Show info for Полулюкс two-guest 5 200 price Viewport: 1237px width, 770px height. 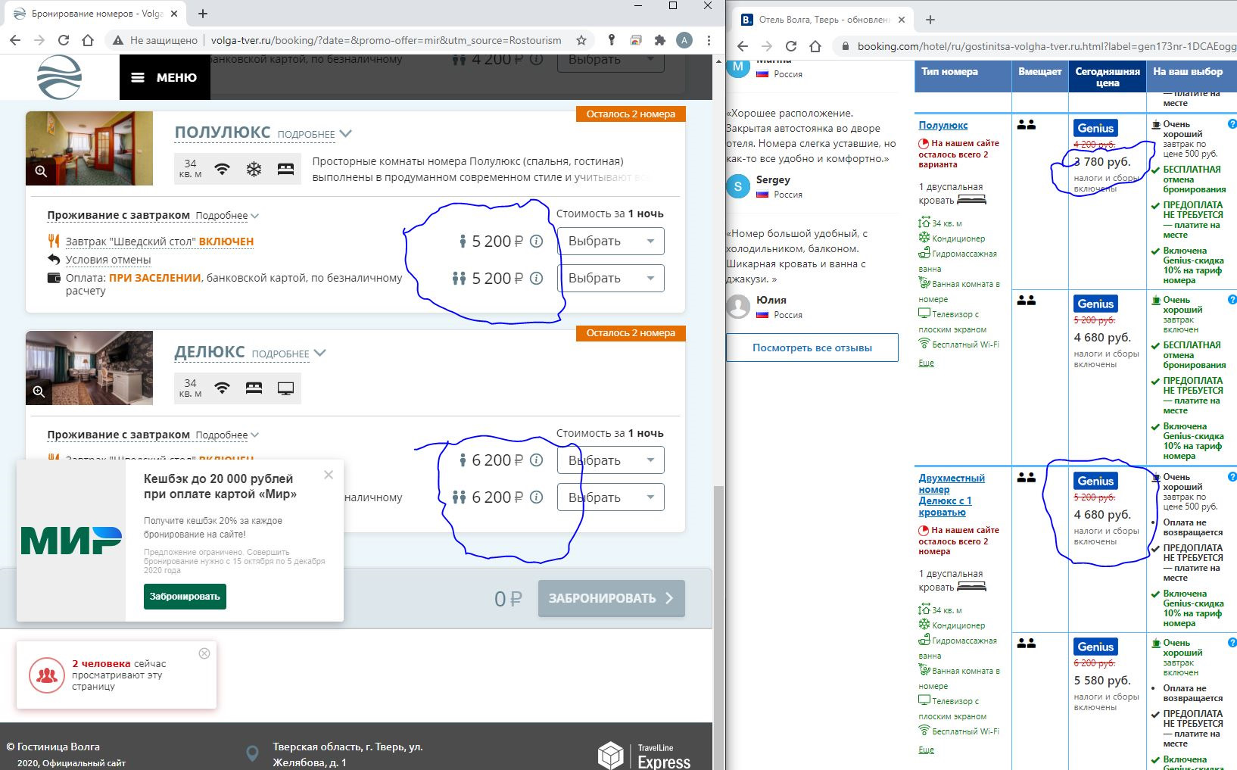(x=536, y=278)
